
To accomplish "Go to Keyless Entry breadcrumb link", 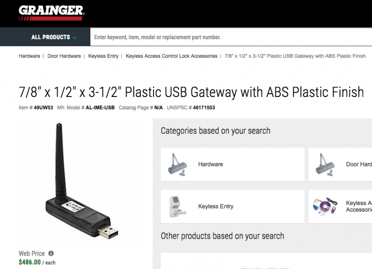I will [x=103, y=56].
